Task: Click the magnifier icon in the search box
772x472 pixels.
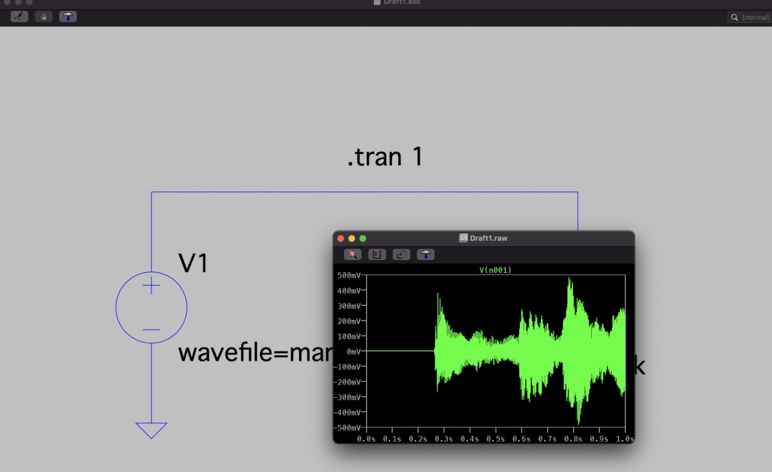Action: tap(735, 18)
